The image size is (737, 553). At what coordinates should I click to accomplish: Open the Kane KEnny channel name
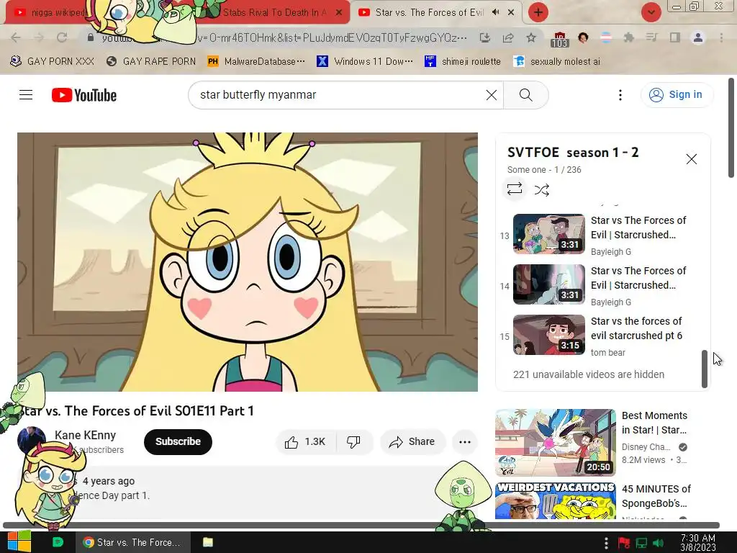point(85,435)
